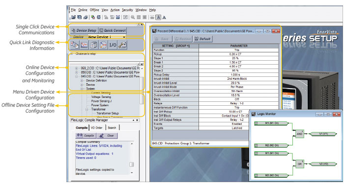
Task: Open the View menu
Action: (x=105, y=10)
